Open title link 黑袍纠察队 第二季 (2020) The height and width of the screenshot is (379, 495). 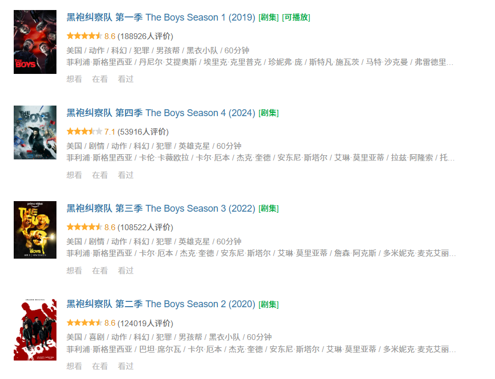[x=160, y=304]
